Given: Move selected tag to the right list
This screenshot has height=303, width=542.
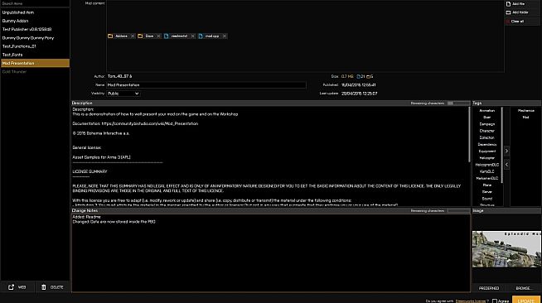Looking at the screenshot, I should (506, 151).
